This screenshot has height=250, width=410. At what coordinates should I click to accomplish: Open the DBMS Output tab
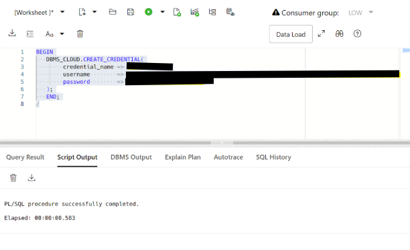click(131, 157)
